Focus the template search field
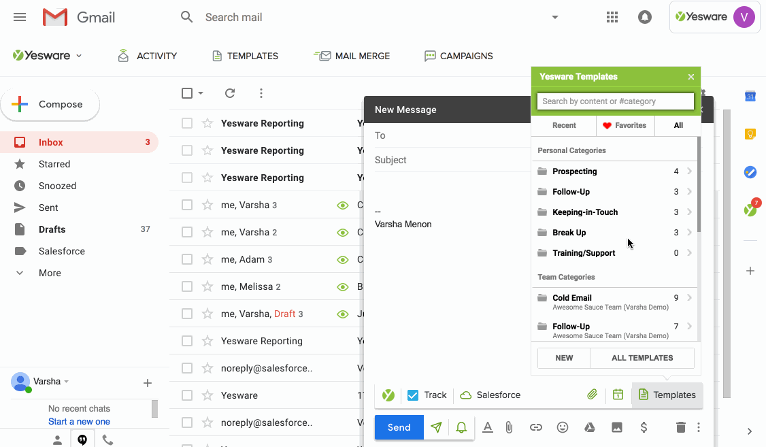 pyautogui.click(x=615, y=101)
